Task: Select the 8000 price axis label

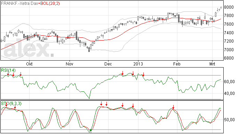Action: coord(229,7)
